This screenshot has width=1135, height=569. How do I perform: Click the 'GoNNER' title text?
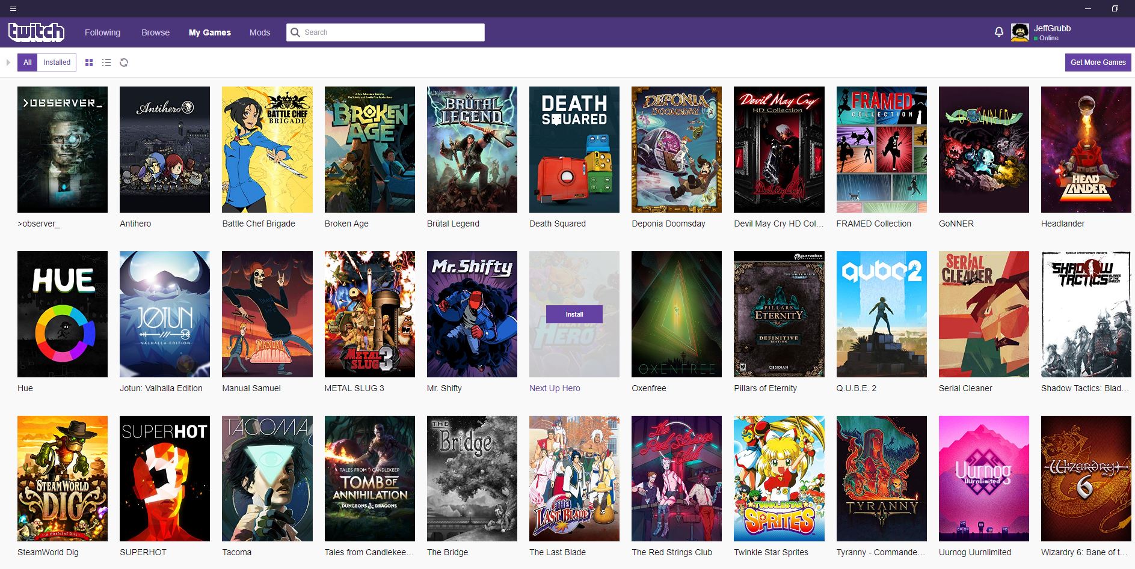(956, 224)
